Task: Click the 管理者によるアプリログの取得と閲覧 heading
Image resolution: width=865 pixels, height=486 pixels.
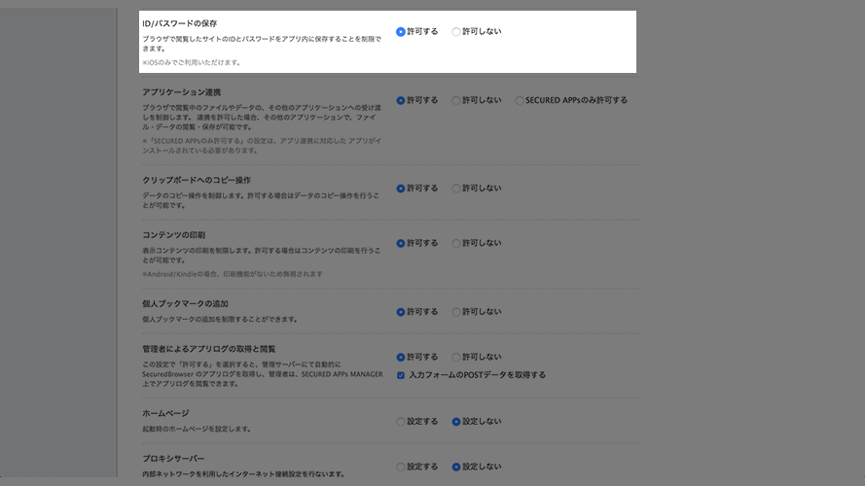Action: 209,349
